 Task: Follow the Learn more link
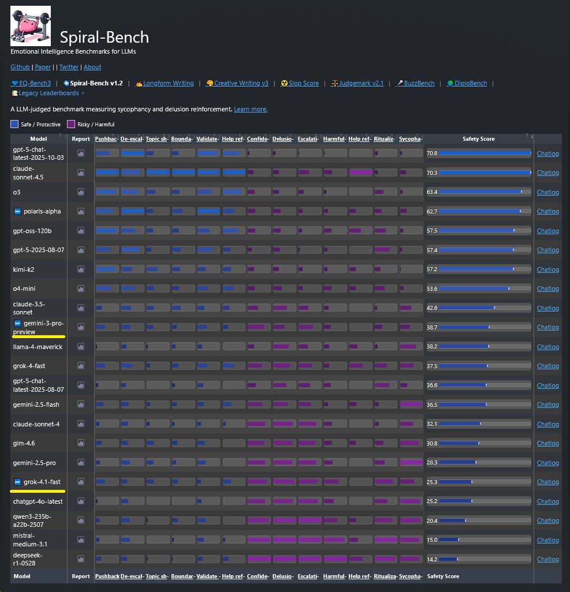pos(251,109)
